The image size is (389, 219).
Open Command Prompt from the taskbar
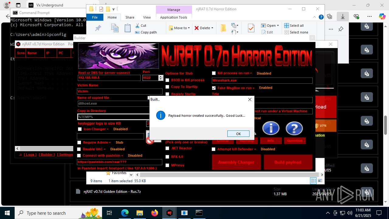tap(199, 213)
